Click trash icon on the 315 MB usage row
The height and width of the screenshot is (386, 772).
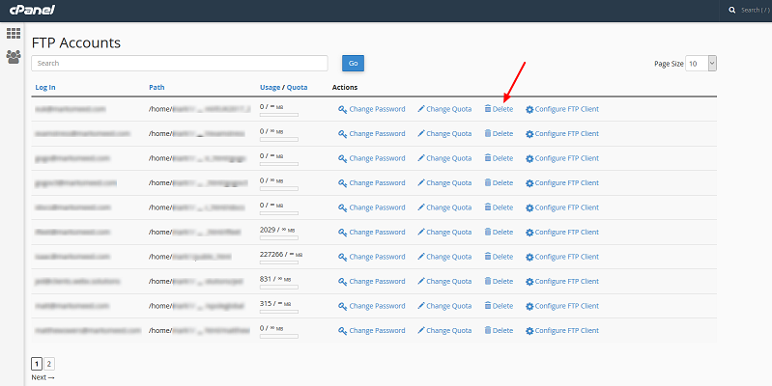pyautogui.click(x=488, y=306)
